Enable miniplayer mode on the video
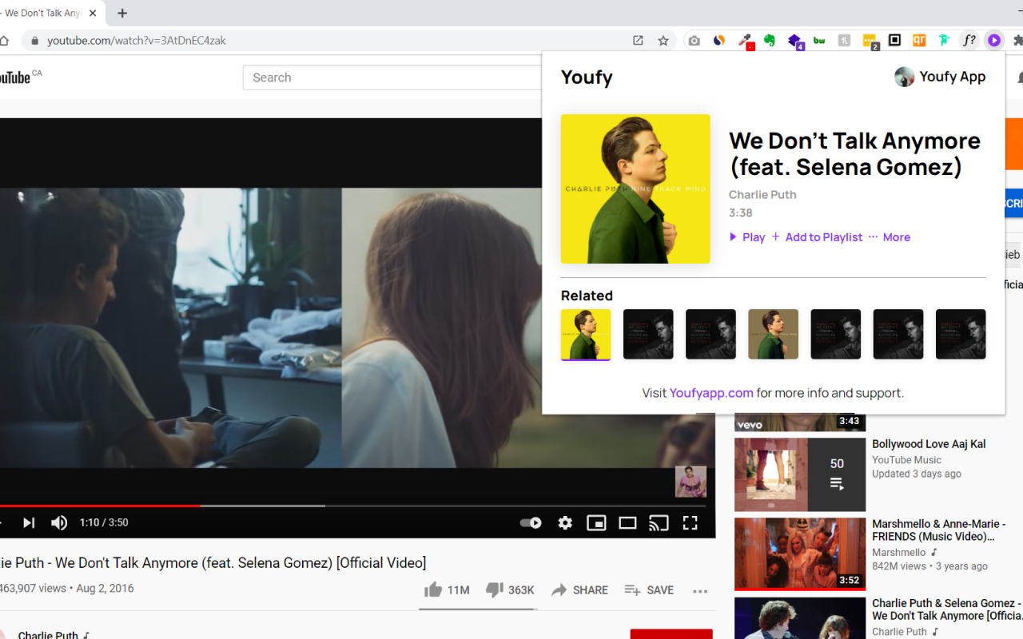 (x=595, y=522)
